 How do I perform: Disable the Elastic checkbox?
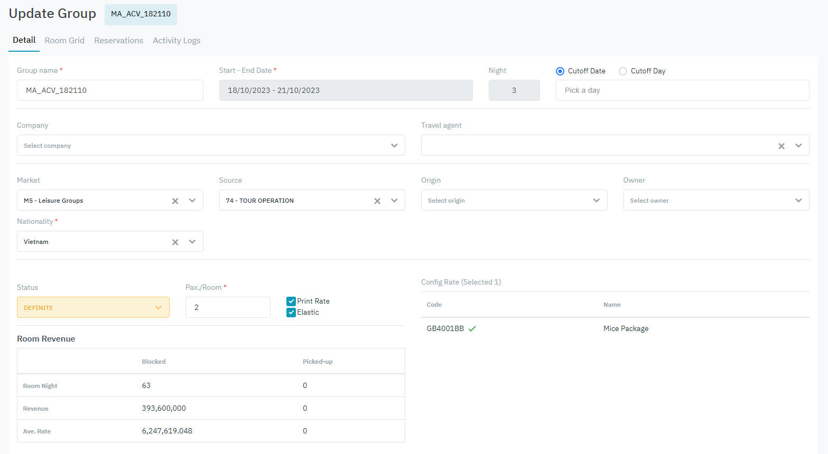click(x=291, y=313)
